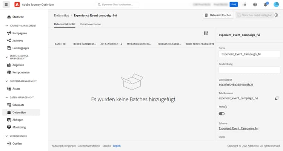Image resolution: width=283 pixels, height=151 pixels.
Task: Click the Startseite home icon
Action: [x=9, y=17]
